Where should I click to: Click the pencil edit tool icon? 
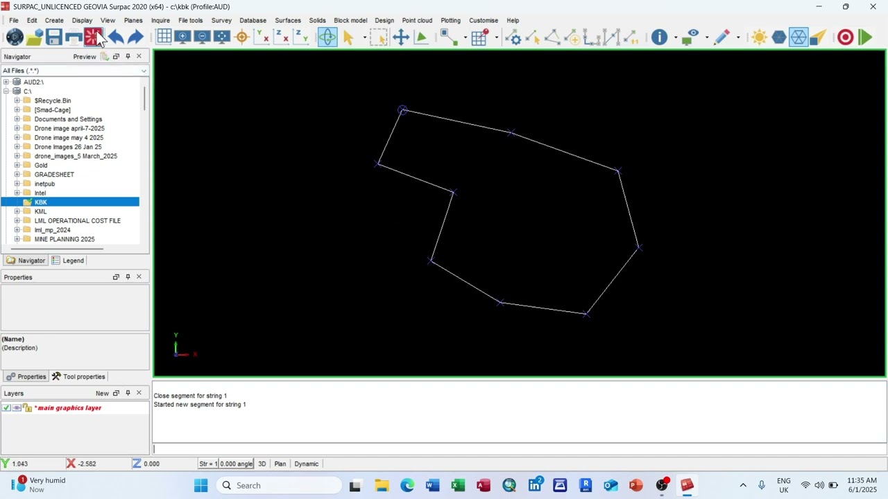721,37
